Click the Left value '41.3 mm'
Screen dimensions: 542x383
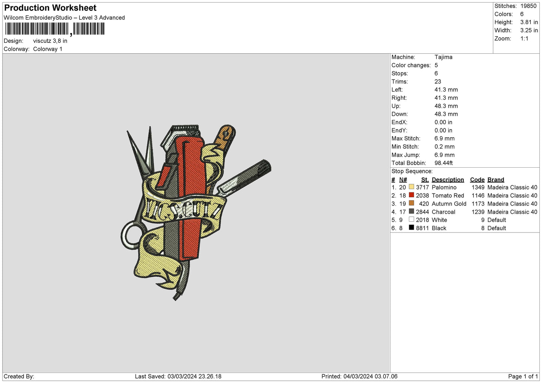coord(446,90)
